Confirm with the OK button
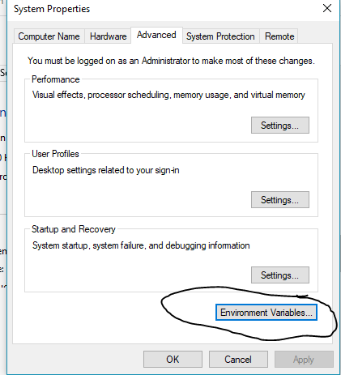 tap(173, 360)
